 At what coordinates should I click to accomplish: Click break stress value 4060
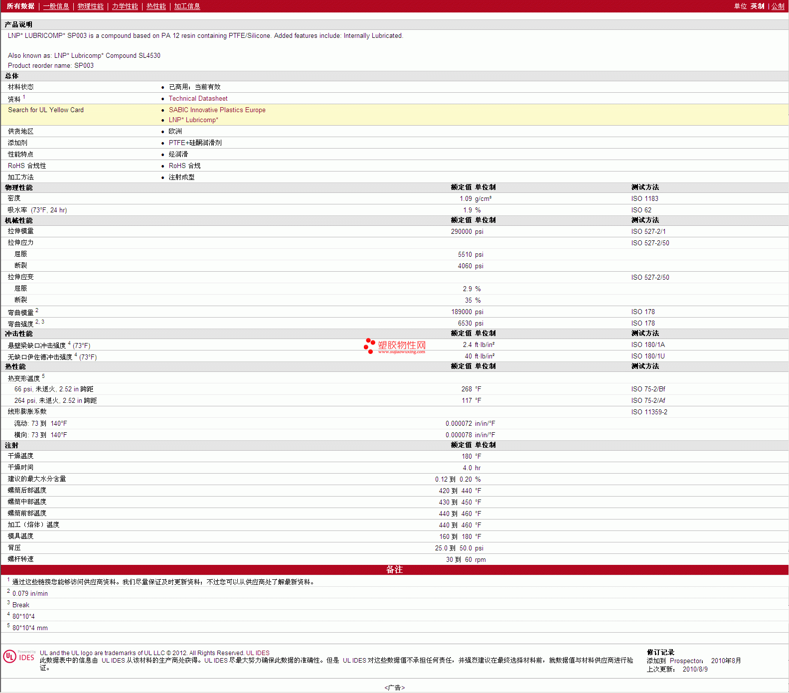465,266
